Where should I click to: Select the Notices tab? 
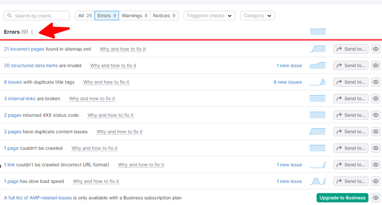(x=164, y=16)
